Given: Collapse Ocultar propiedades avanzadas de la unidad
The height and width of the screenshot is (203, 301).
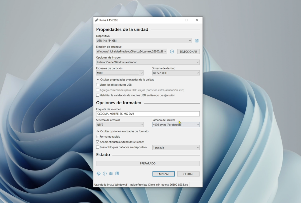Looking at the screenshot, I should click(x=125, y=80).
